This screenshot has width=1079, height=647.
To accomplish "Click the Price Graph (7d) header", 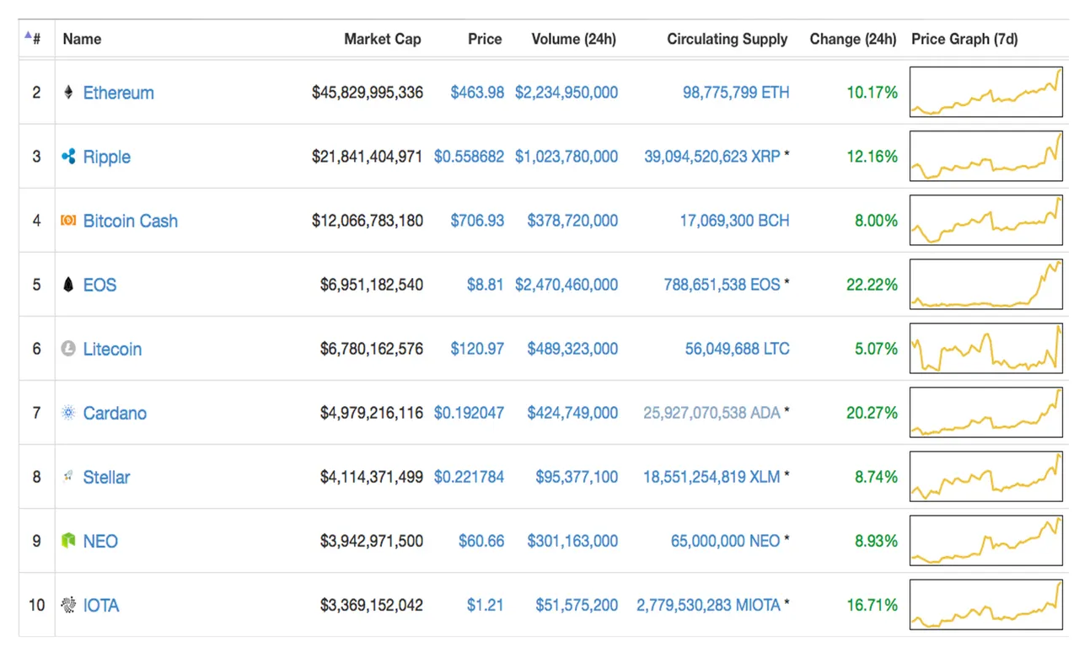I will [964, 39].
